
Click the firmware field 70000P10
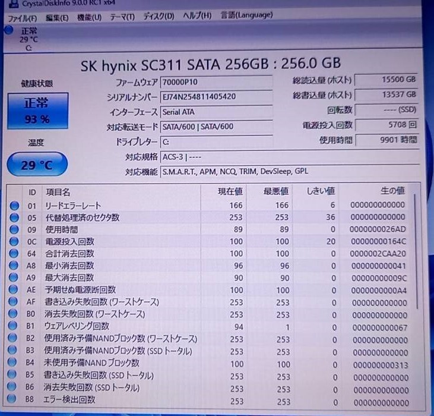216,82
